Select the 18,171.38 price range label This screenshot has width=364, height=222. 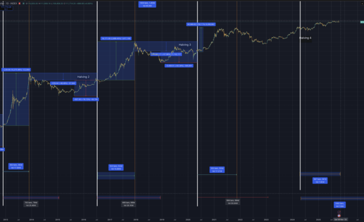[x=116, y=39]
